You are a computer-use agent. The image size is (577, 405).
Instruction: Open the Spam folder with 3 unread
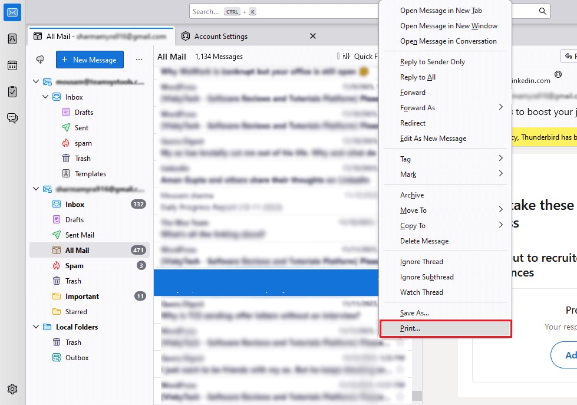point(90,265)
